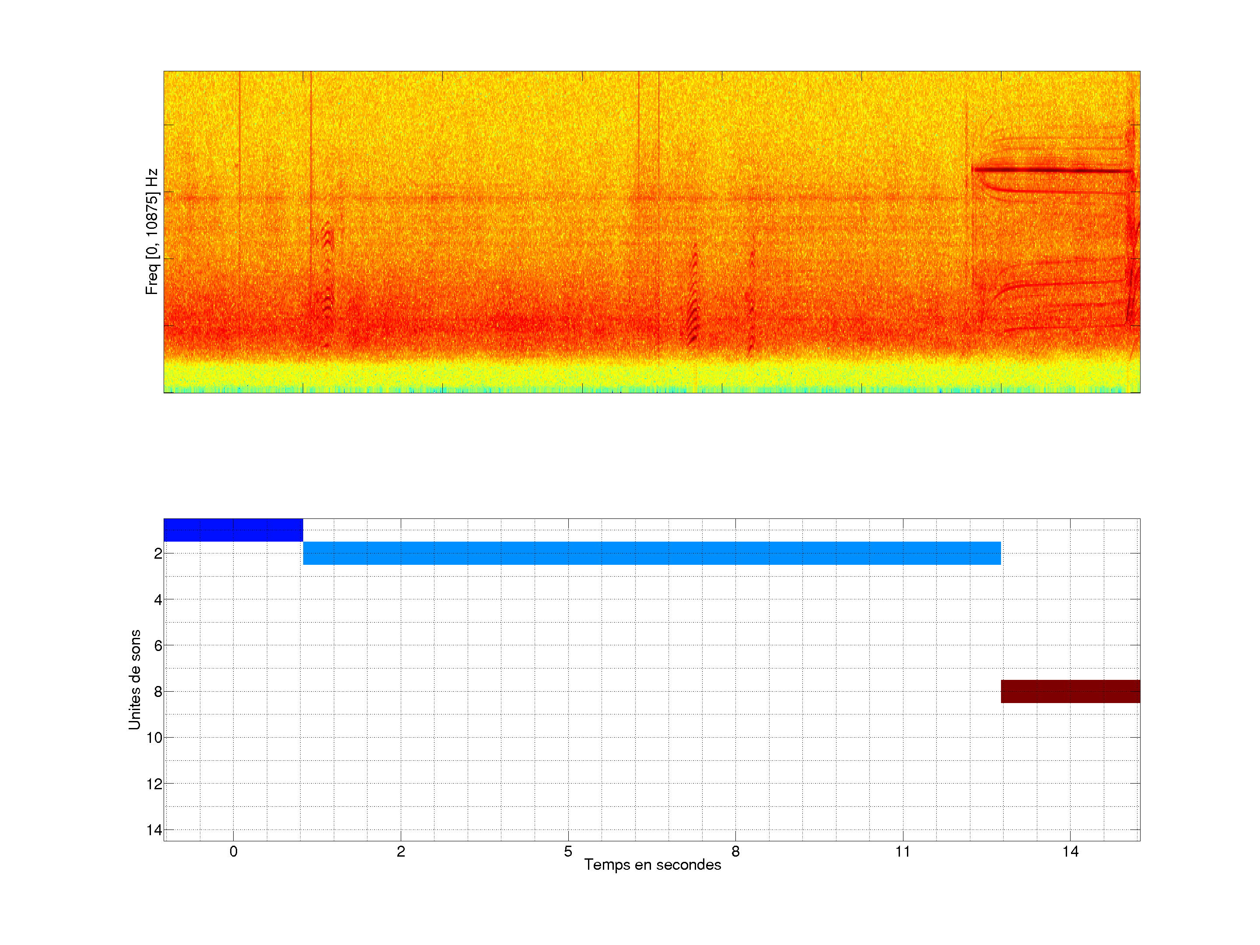Click x-axis tick label 0
This screenshot has height=945, width=1260.
234,851
